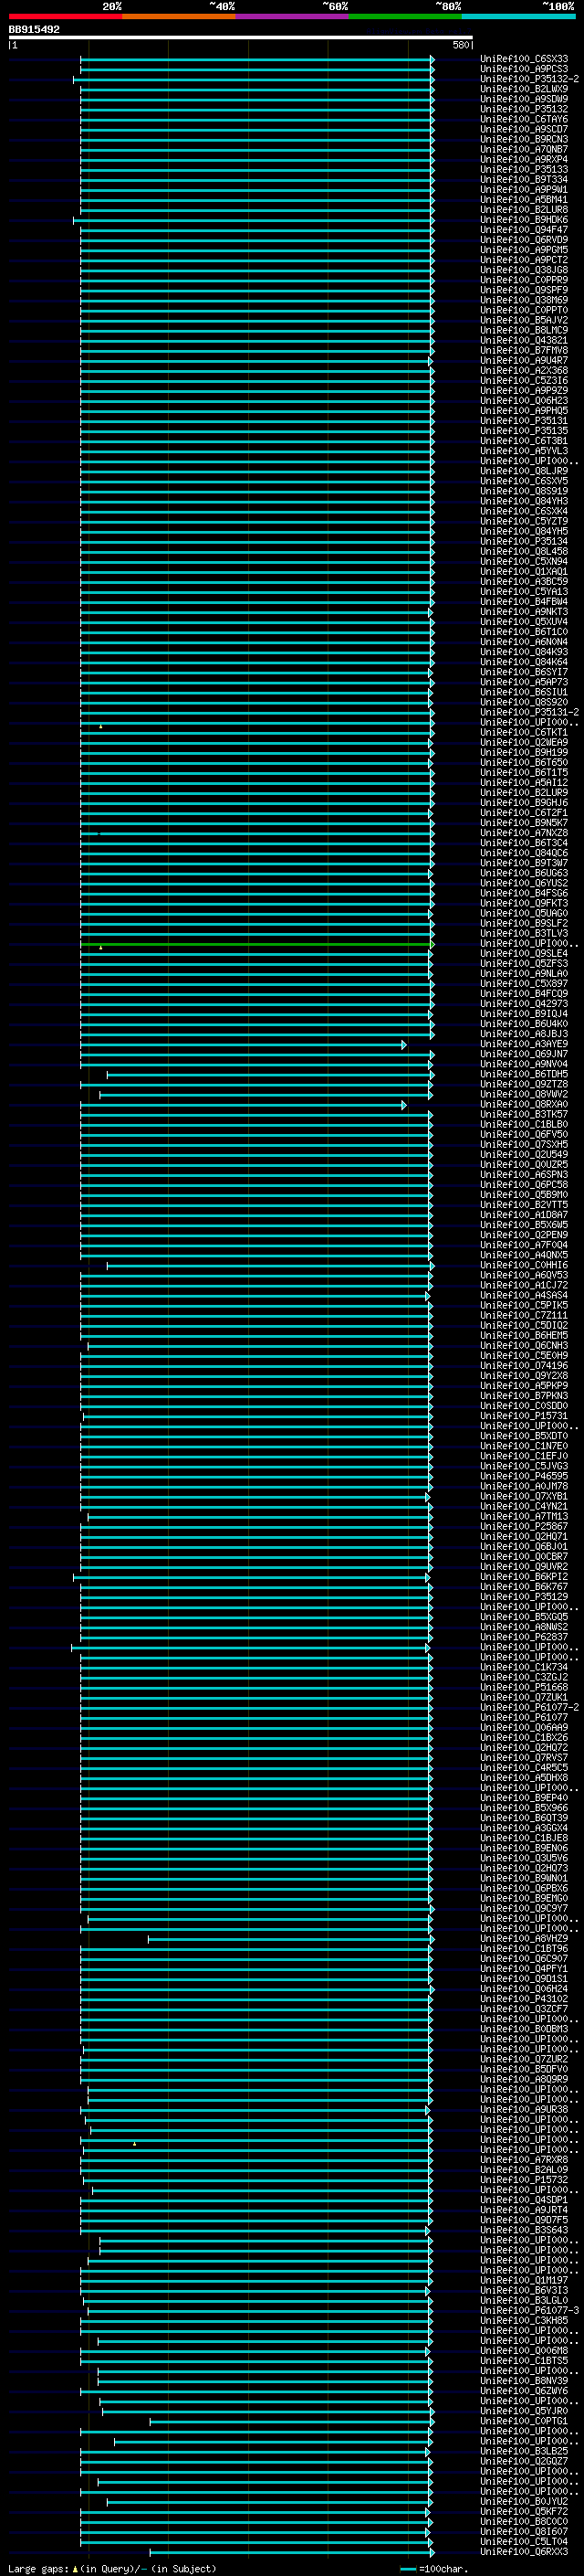Select the UniRef100_A1D8A7 hit label
This screenshot has width=584, height=2576.
point(524,1215)
